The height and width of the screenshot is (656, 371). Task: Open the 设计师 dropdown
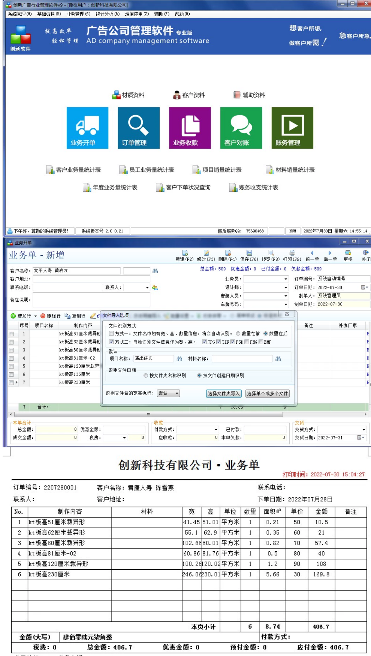(x=286, y=287)
